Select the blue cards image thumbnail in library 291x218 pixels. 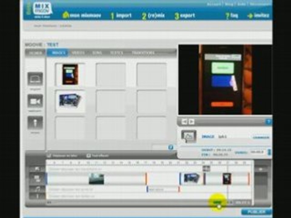point(70,101)
